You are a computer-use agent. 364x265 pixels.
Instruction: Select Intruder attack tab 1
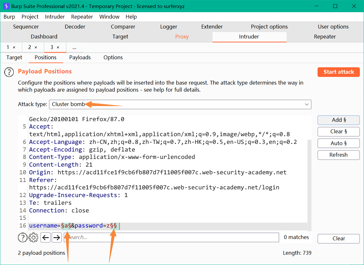pos(8,47)
